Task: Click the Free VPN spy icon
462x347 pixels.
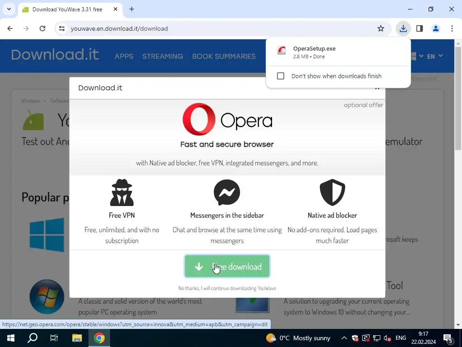Action: (x=122, y=192)
